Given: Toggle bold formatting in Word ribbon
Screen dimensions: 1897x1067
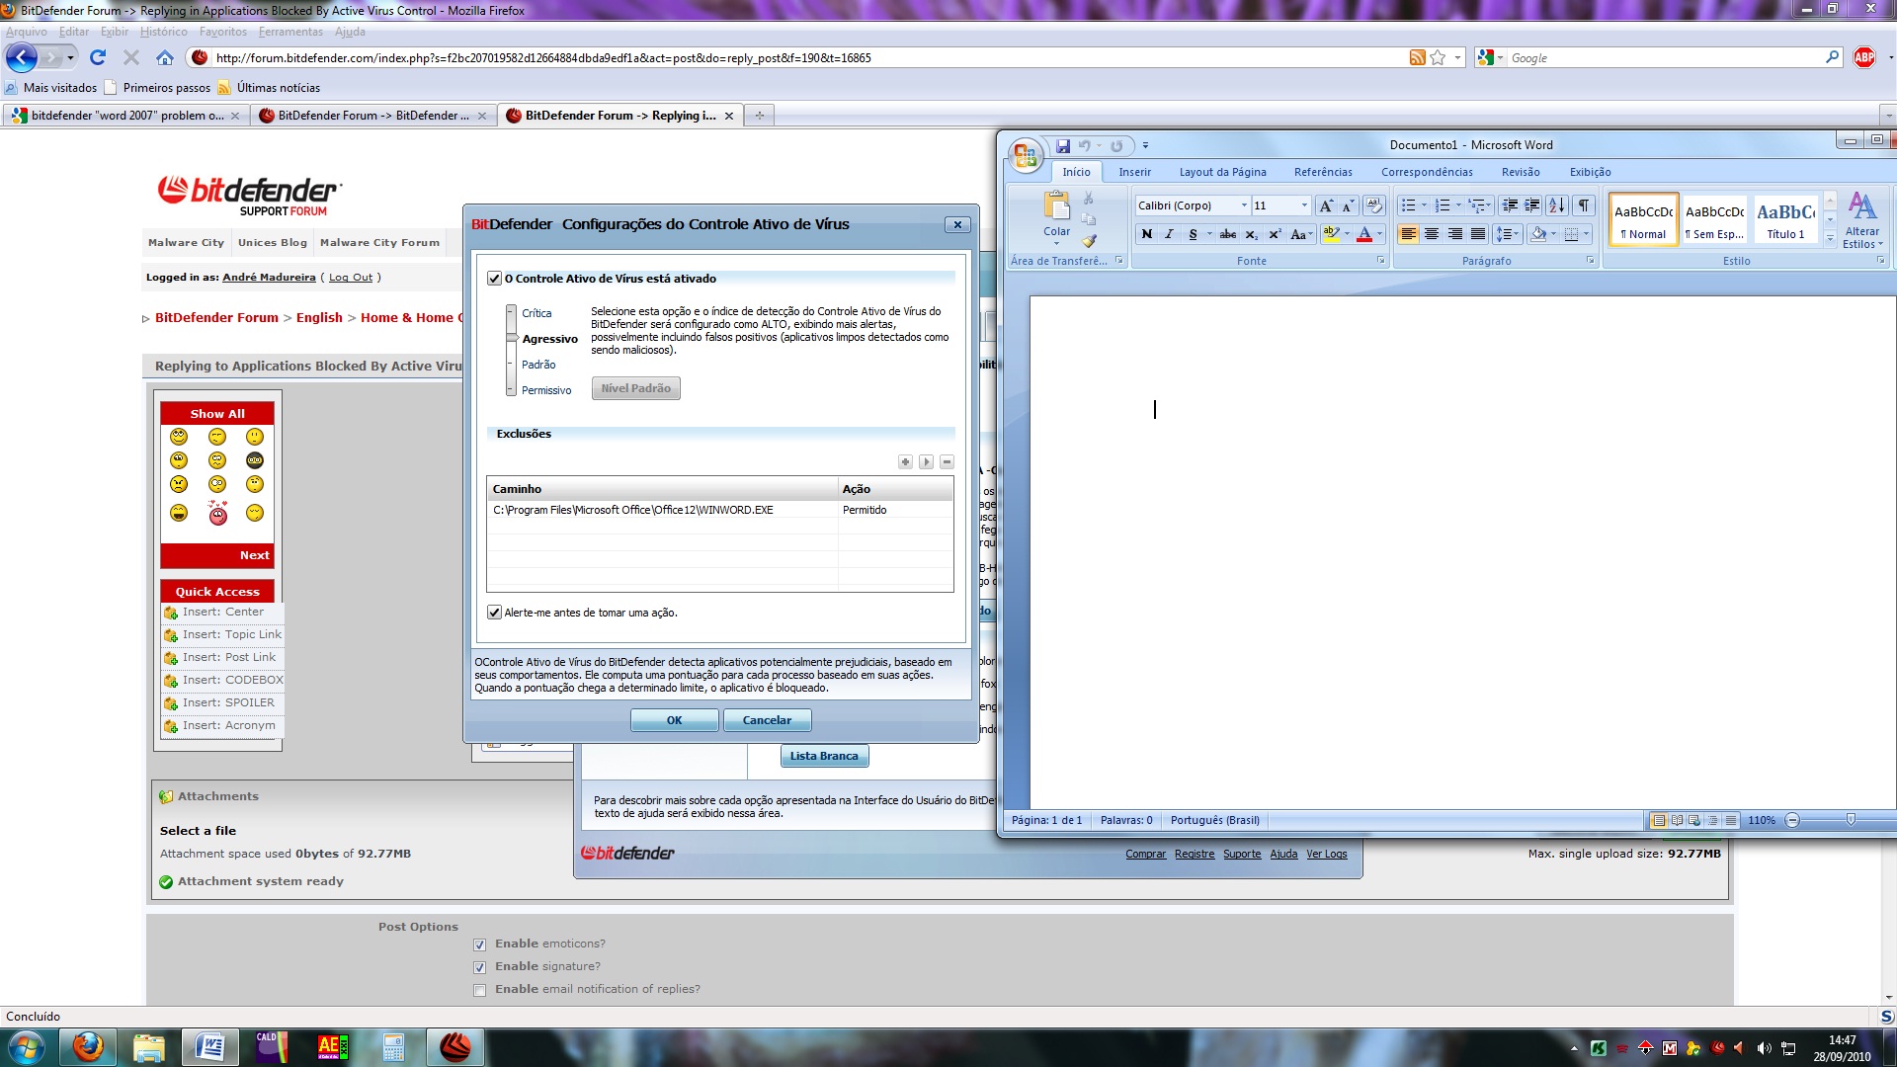Looking at the screenshot, I should coord(1146,234).
